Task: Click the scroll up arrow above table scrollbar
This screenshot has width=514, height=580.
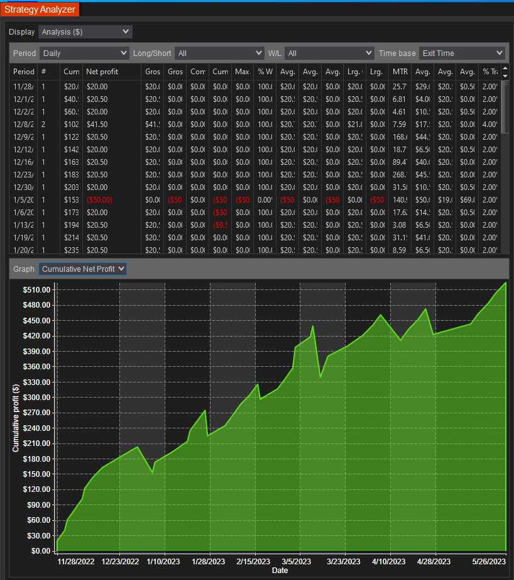Action: coord(505,68)
